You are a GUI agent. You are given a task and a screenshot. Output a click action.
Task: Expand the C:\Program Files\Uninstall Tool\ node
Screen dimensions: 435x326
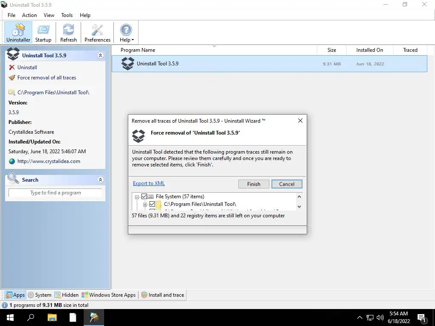145,205
